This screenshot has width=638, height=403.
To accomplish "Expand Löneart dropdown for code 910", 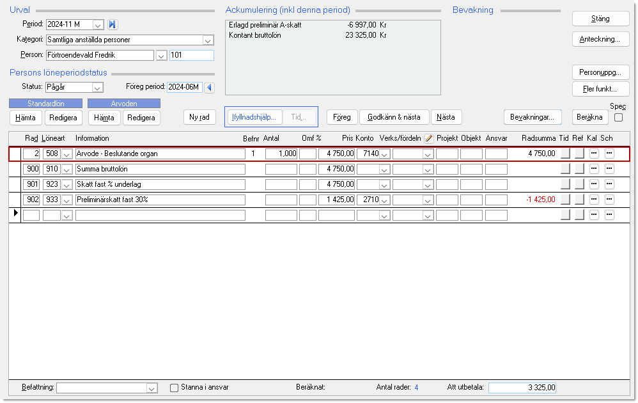I will 66,170.
